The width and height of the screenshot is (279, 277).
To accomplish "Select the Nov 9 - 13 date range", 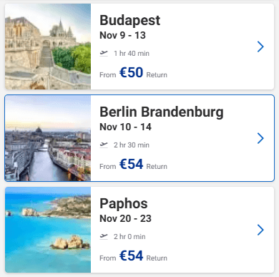I will coord(122,35).
